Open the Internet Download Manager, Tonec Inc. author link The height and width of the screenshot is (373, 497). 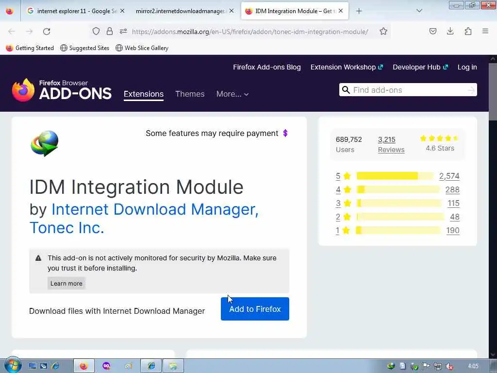(x=144, y=219)
